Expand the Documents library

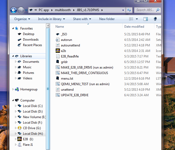point(16,62)
